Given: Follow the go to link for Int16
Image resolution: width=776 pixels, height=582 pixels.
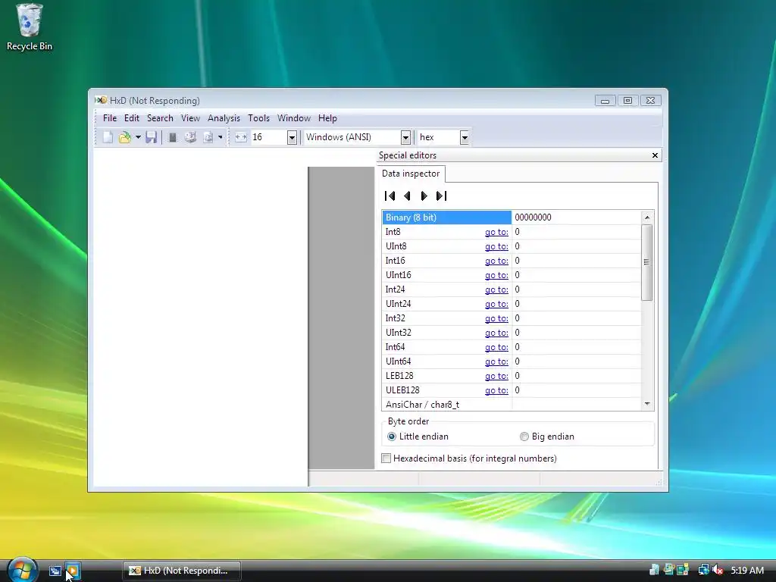Looking at the screenshot, I should (496, 261).
